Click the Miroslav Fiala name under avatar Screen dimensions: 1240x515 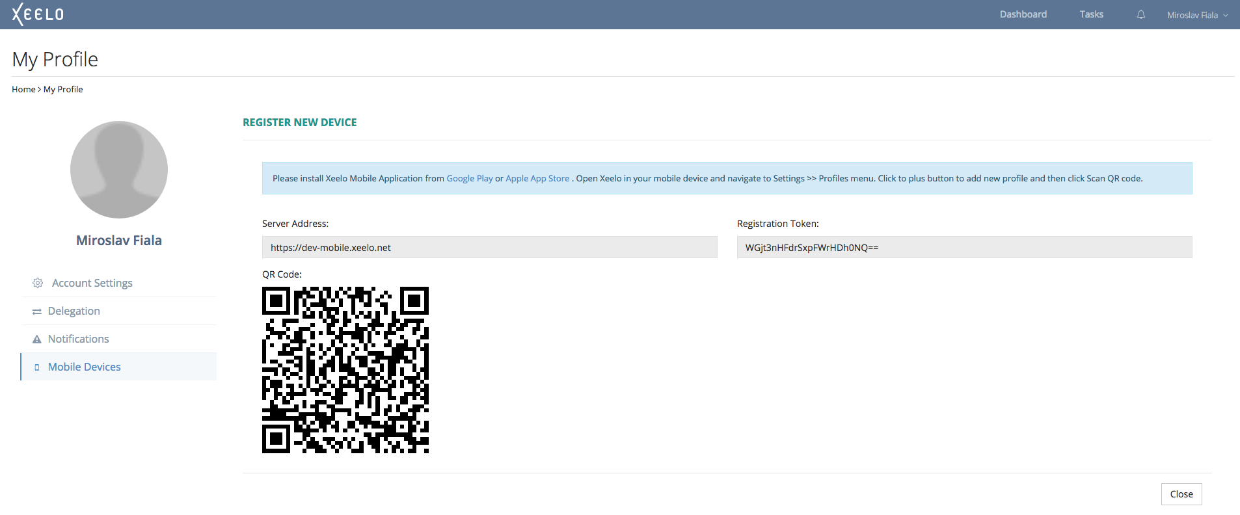click(119, 241)
